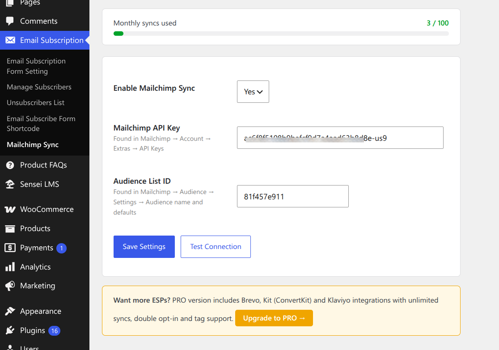This screenshot has height=350, width=499.
Task: Open Marketing menu label
Action: click(38, 286)
